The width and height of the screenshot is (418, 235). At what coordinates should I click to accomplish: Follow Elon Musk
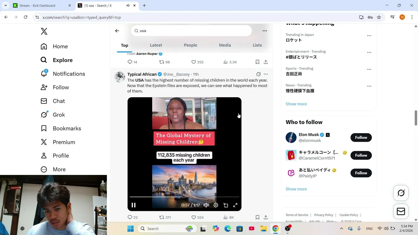click(361, 137)
